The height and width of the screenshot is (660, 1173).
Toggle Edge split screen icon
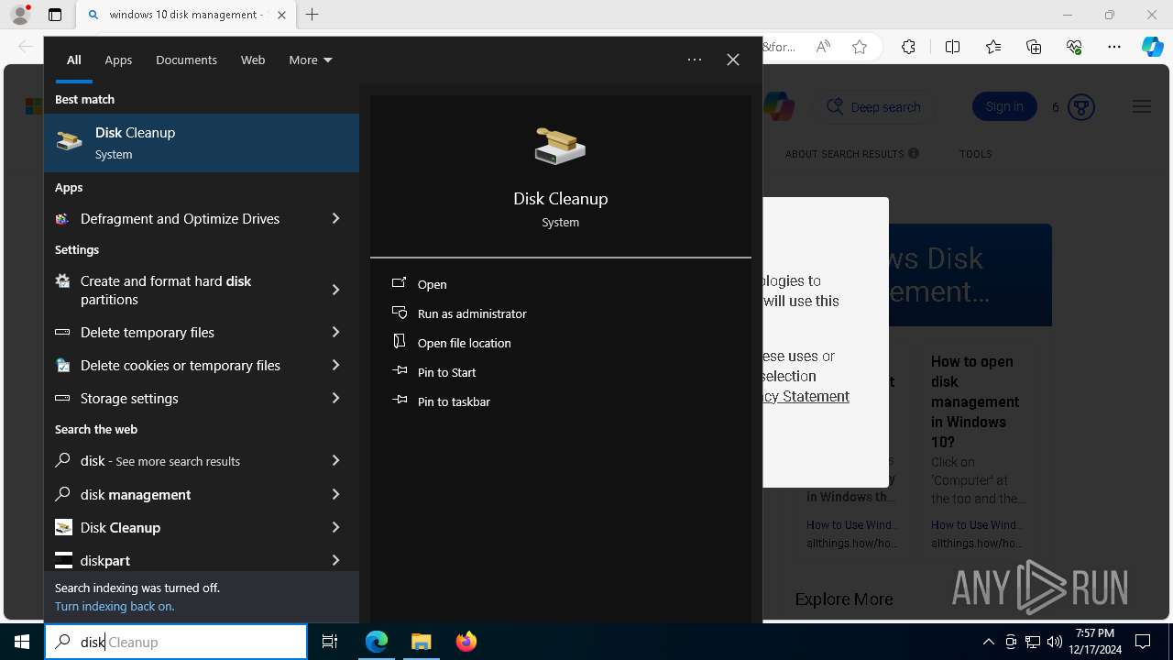click(952, 47)
